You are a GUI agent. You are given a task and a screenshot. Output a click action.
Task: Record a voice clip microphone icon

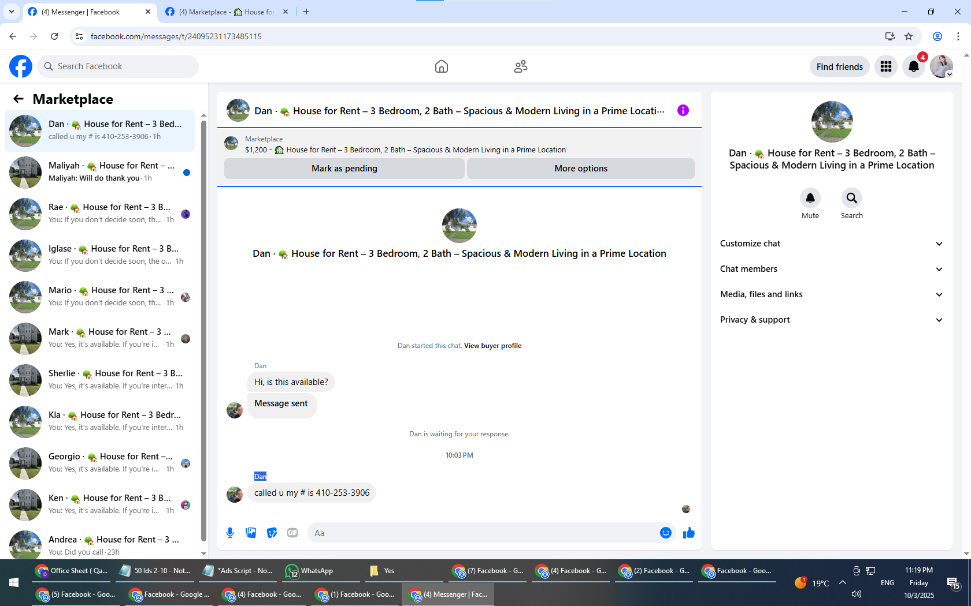coord(230,533)
